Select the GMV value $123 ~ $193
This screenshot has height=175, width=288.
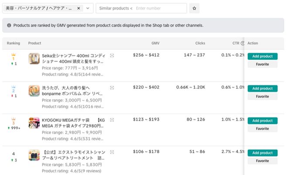point(146,119)
